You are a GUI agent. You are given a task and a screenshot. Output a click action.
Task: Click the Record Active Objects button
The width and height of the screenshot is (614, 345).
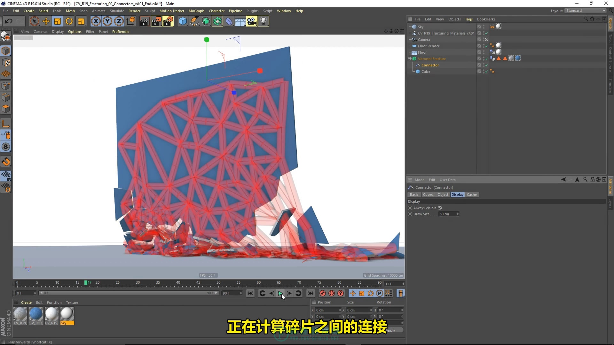(323, 293)
